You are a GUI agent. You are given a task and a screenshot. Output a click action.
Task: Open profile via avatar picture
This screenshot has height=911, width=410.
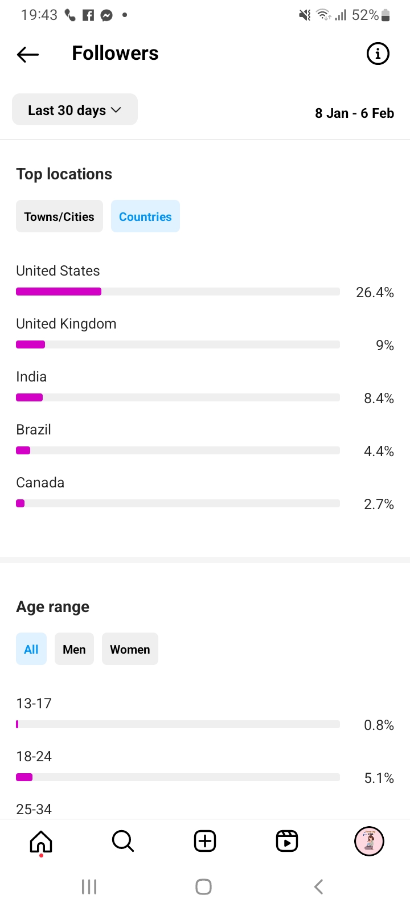coord(369,841)
